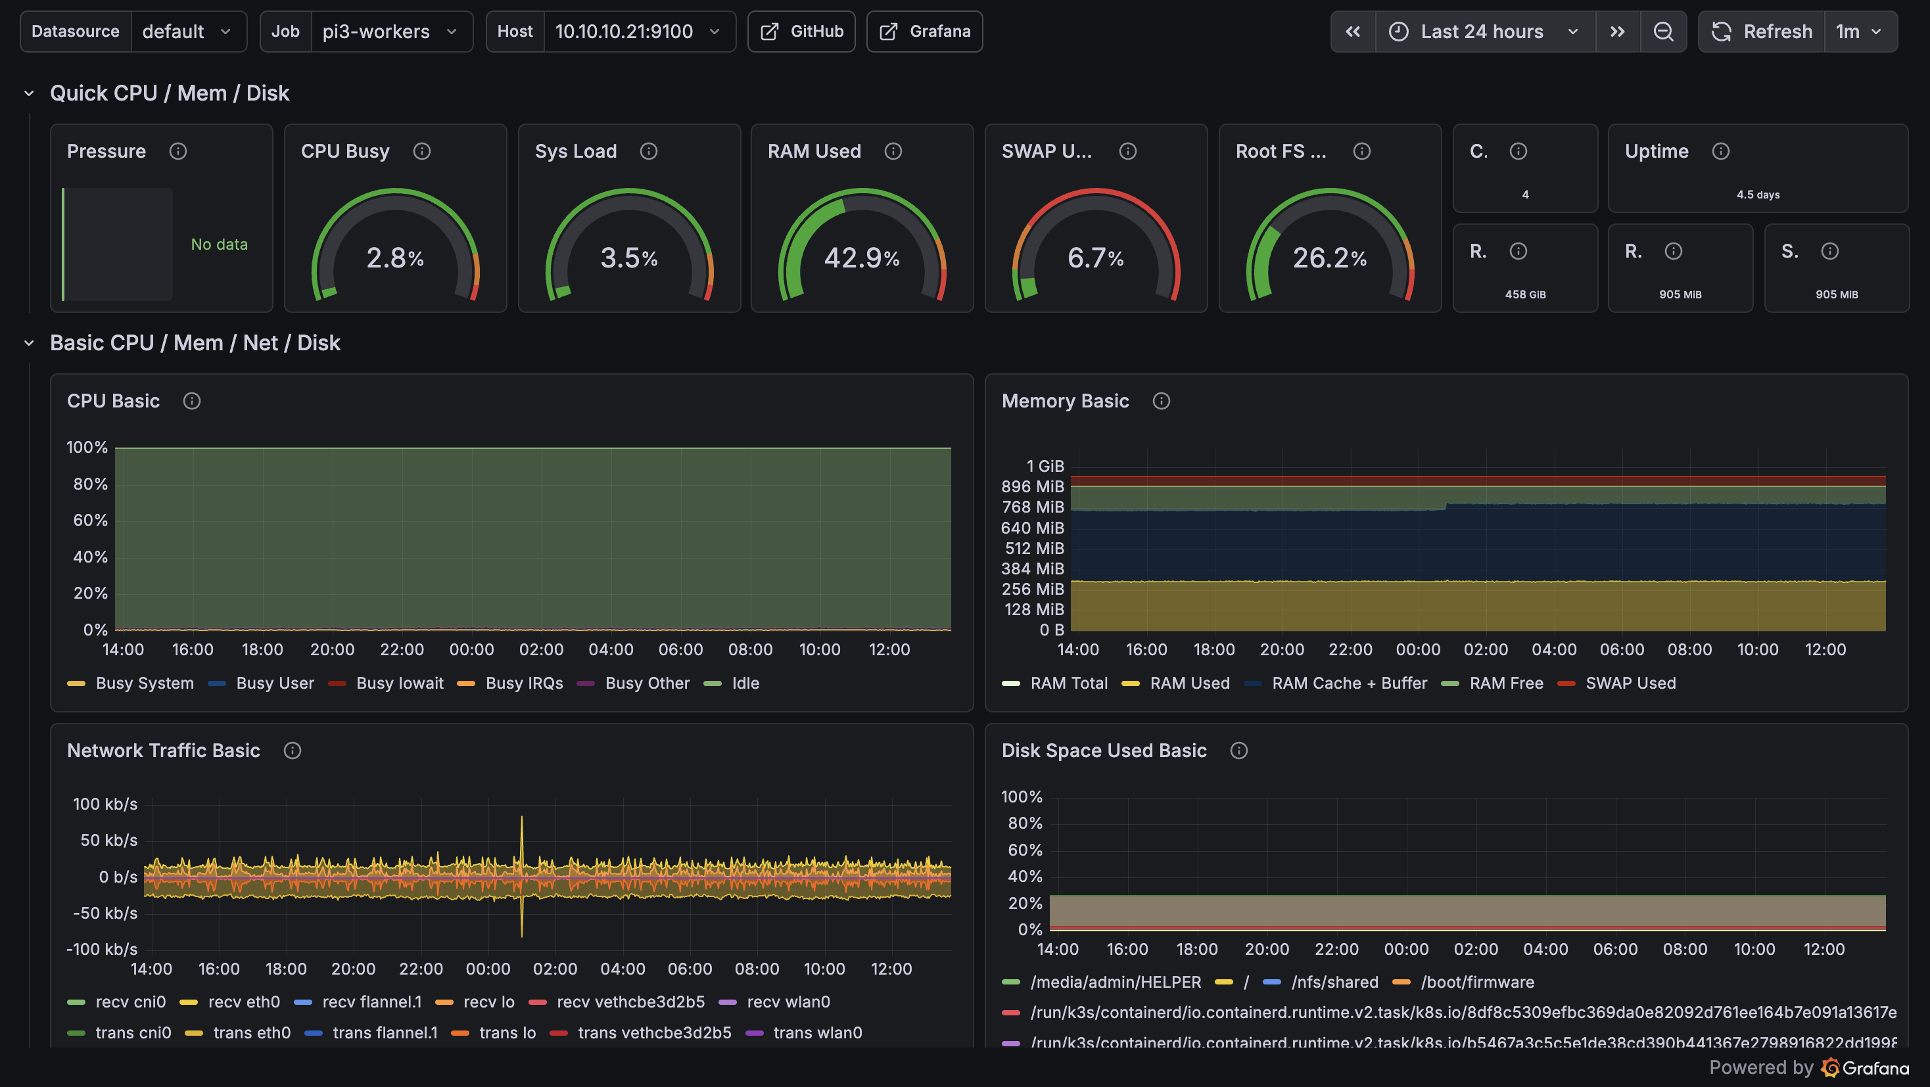Open the CPU Basic panel title menu
The height and width of the screenshot is (1087, 1930).
tap(113, 402)
